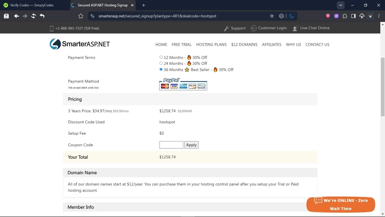Click the Your Total $1258.74 amount
The image size is (385, 217).
tap(167, 157)
